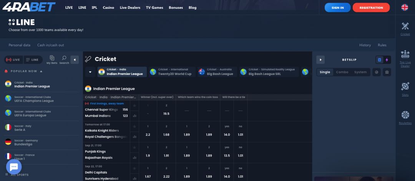Open Live Dealers in top menu
This screenshot has height=181, width=415.
pos(130,8)
